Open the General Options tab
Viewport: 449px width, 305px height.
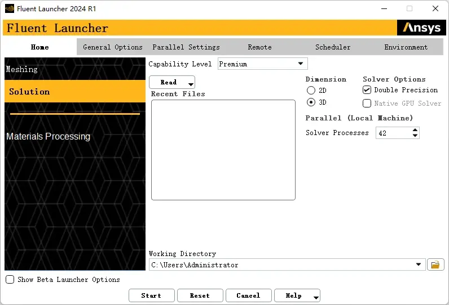[113, 47]
